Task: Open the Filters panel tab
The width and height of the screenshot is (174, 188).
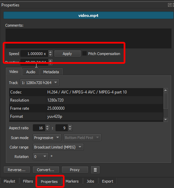Action: [28, 181]
